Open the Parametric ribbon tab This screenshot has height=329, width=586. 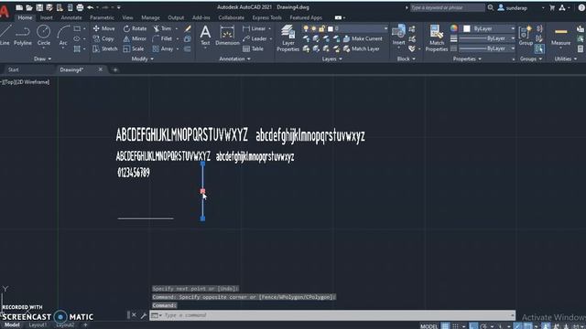point(102,17)
